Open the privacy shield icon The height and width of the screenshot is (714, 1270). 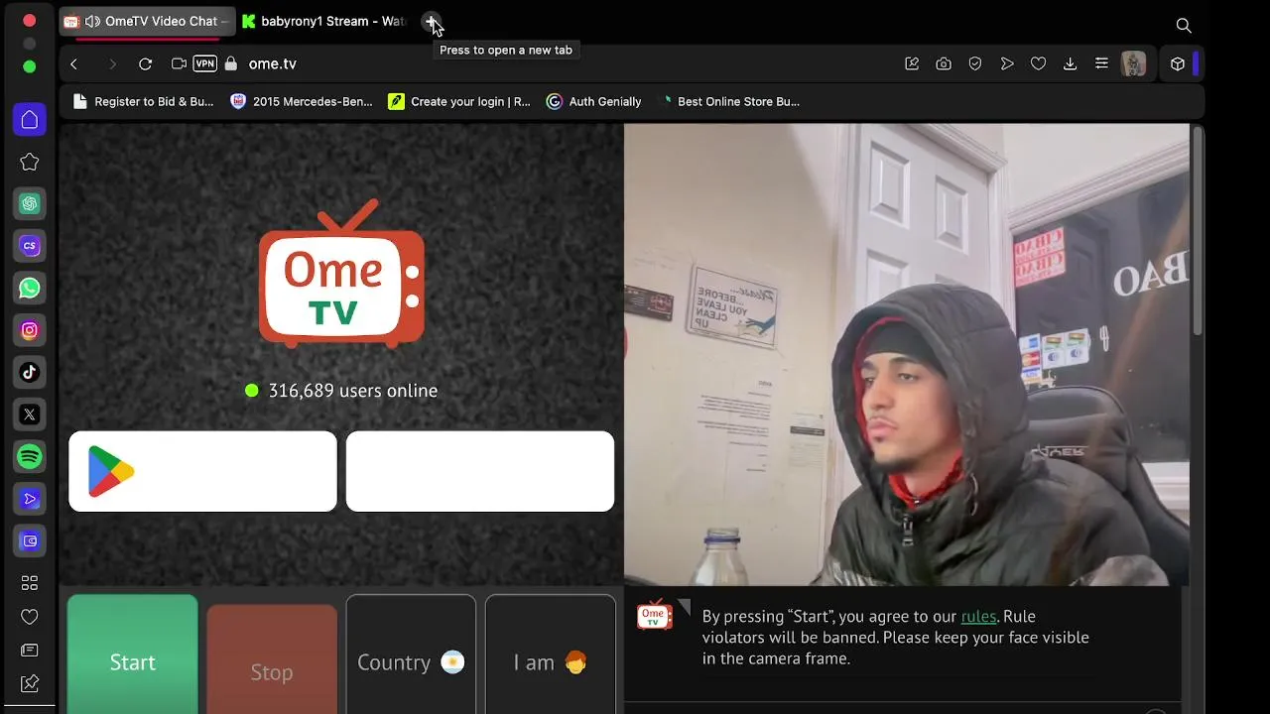975,63
